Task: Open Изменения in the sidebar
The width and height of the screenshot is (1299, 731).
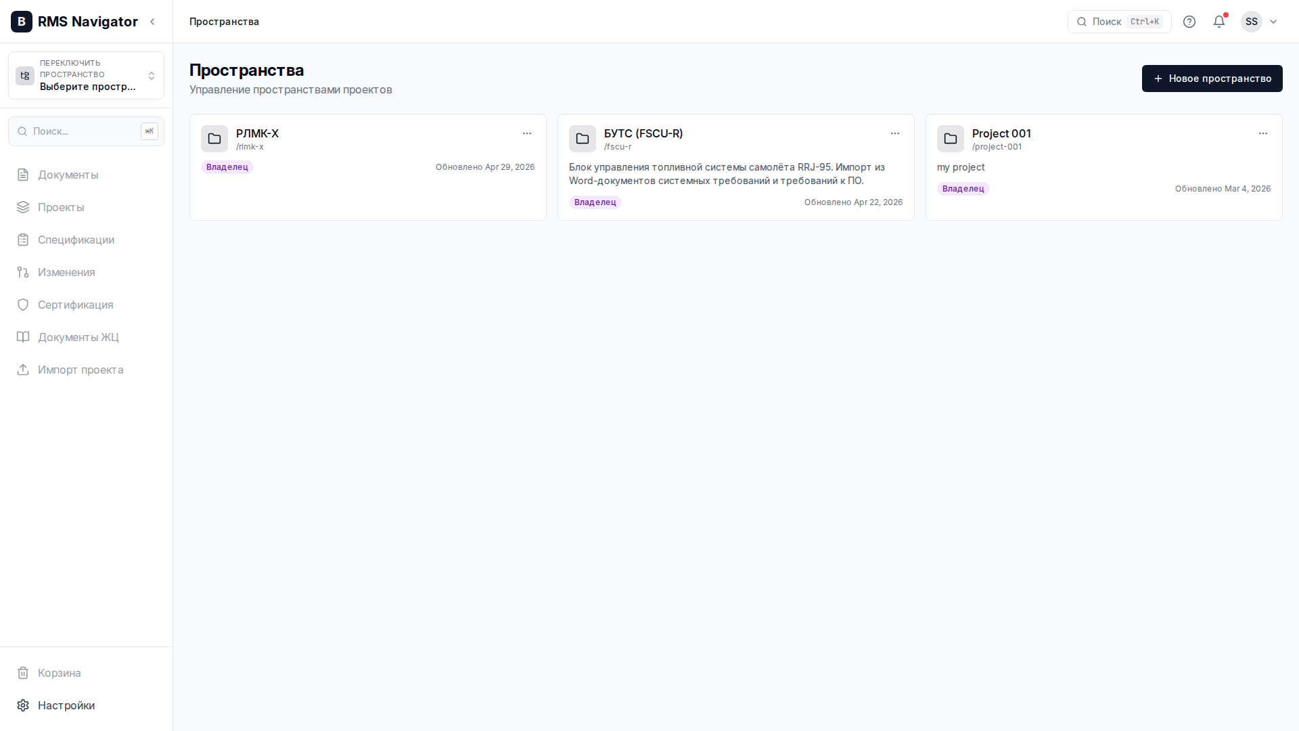Action: pyautogui.click(x=86, y=272)
